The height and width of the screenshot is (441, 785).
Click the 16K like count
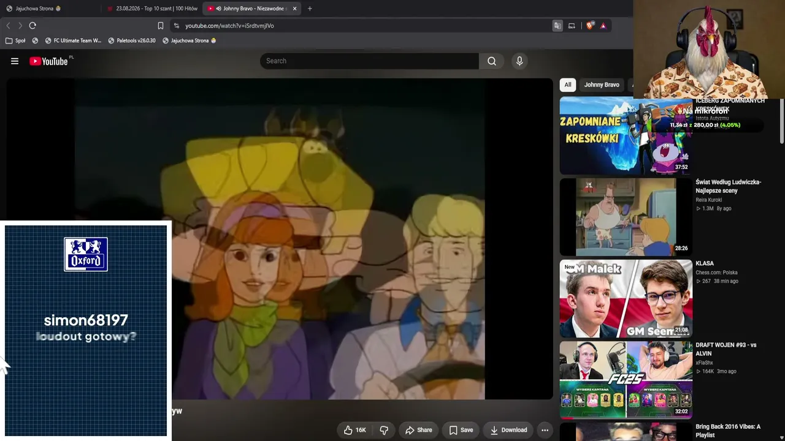point(361,430)
